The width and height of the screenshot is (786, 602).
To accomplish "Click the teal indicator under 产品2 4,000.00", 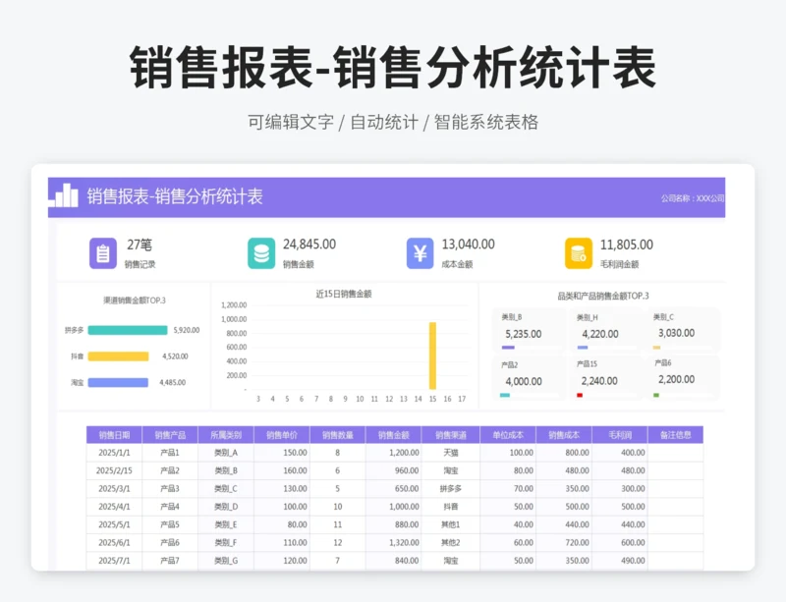I will (x=505, y=395).
